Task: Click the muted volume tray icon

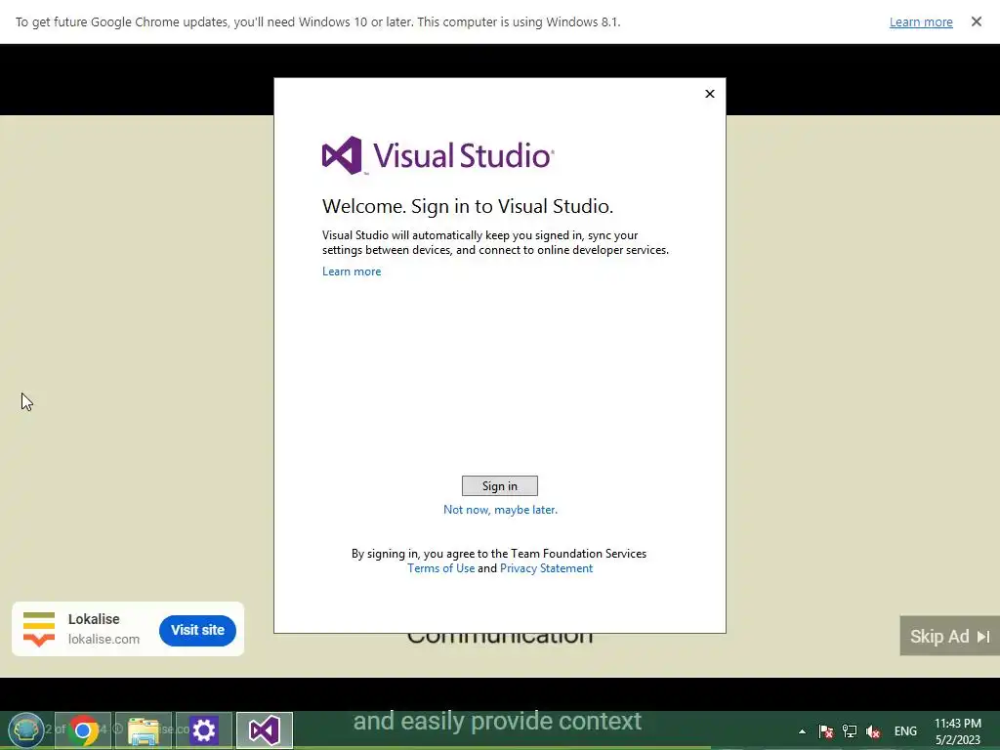Action: [873, 731]
